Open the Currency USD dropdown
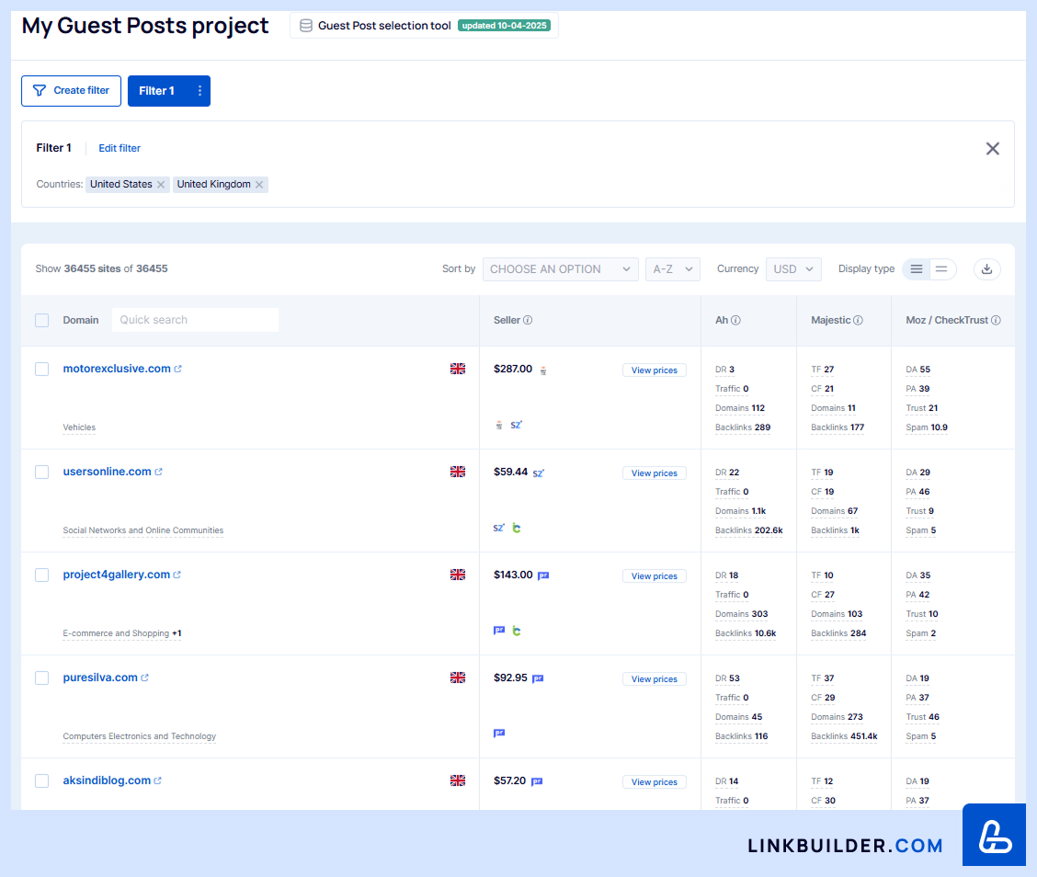 (793, 269)
